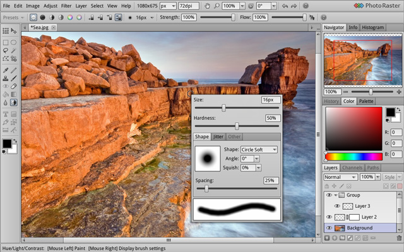The width and height of the screenshot is (404, 252).
Task: Click the 72dpi resolution field
Action: [189, 6]
